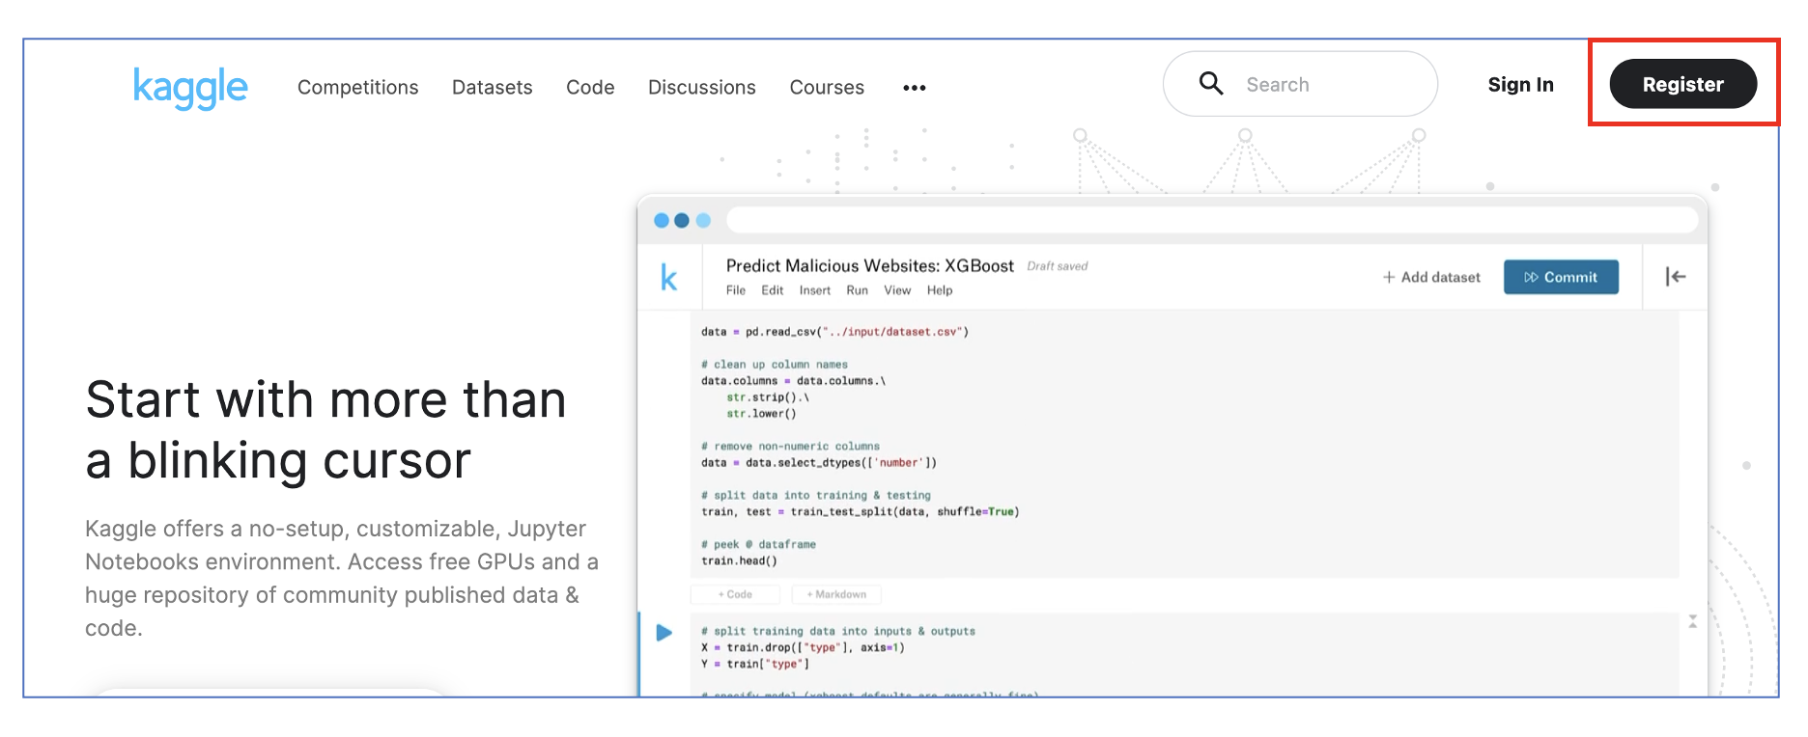Viewport: 1808px width, 737px height.
Task: Collapse the cell using hourglass icon
Action: pyautogui.click(x=1693, y=621)
